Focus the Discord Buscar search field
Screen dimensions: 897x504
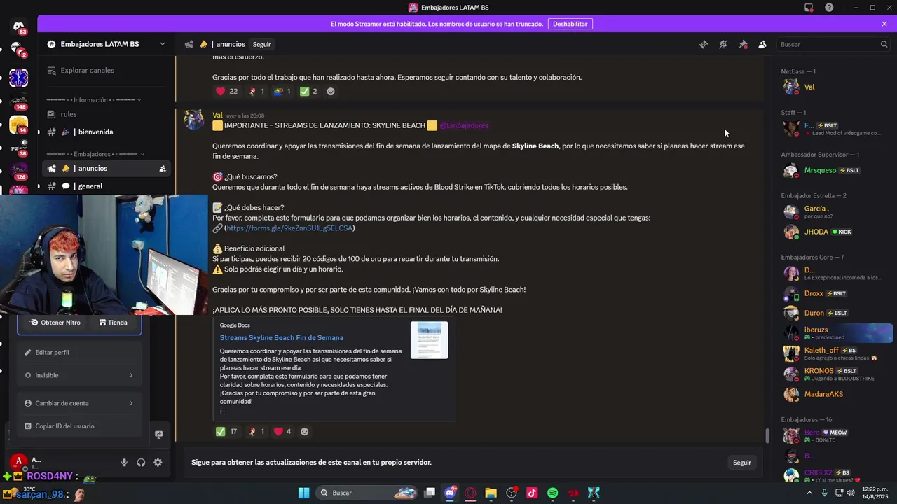tap(833, 44)
